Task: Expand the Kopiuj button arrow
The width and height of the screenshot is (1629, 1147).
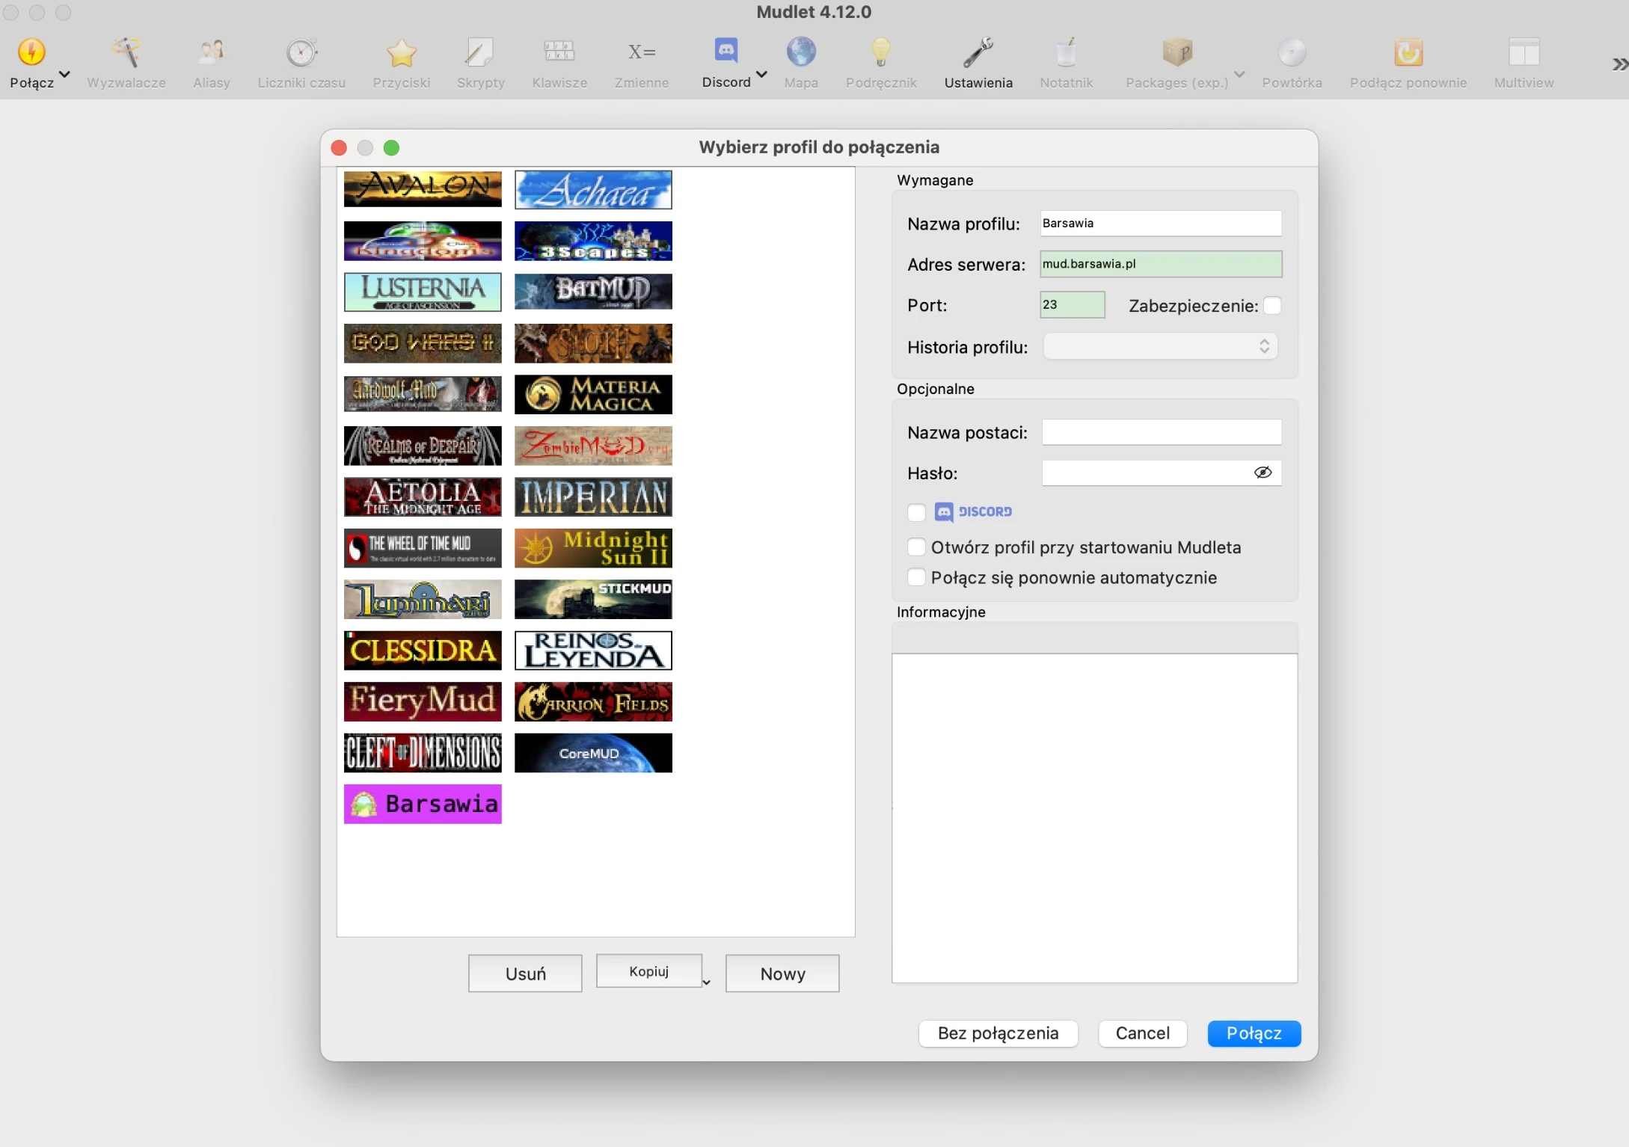Action: pos(706,983)
